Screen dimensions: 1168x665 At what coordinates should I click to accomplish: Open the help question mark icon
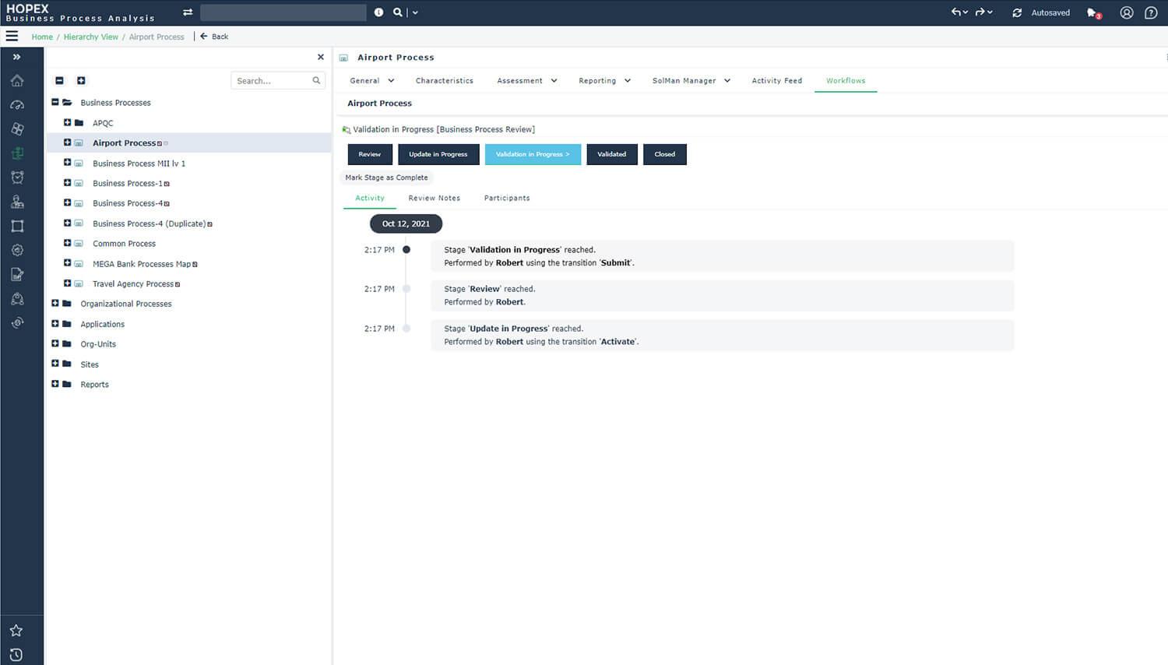1151,12
